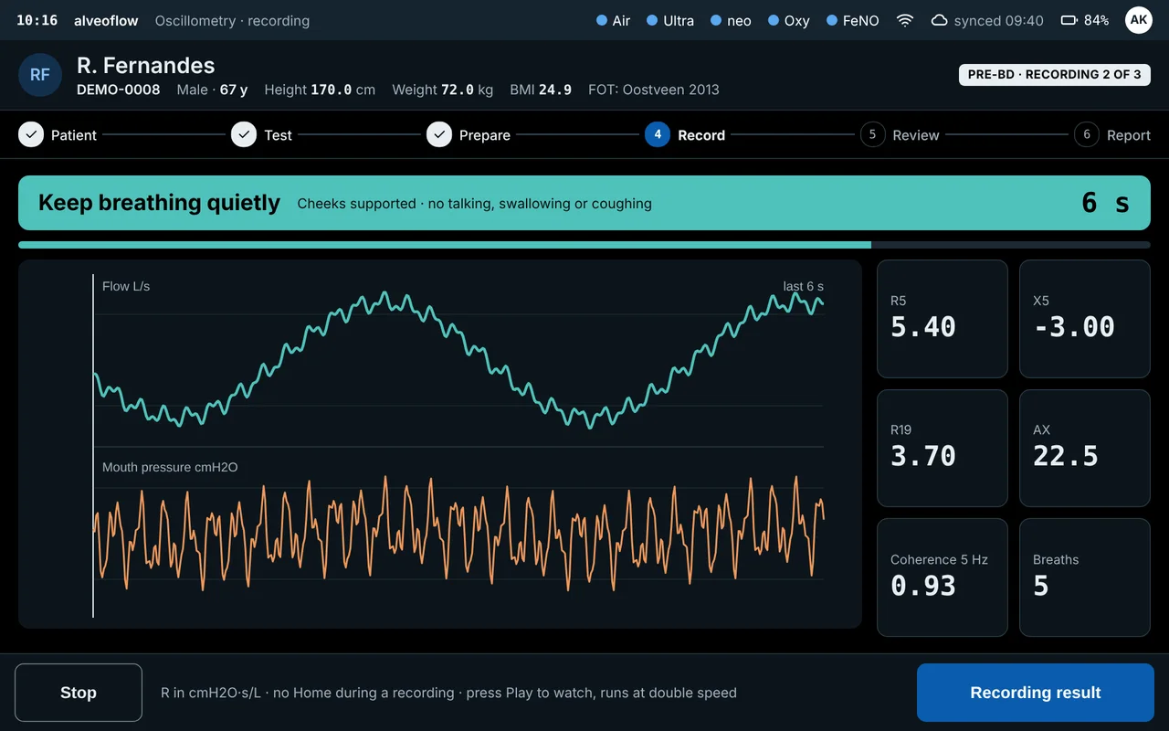Open the AK user avatar
This screenshot has height=731, width=1169.
click(1138, 20)
